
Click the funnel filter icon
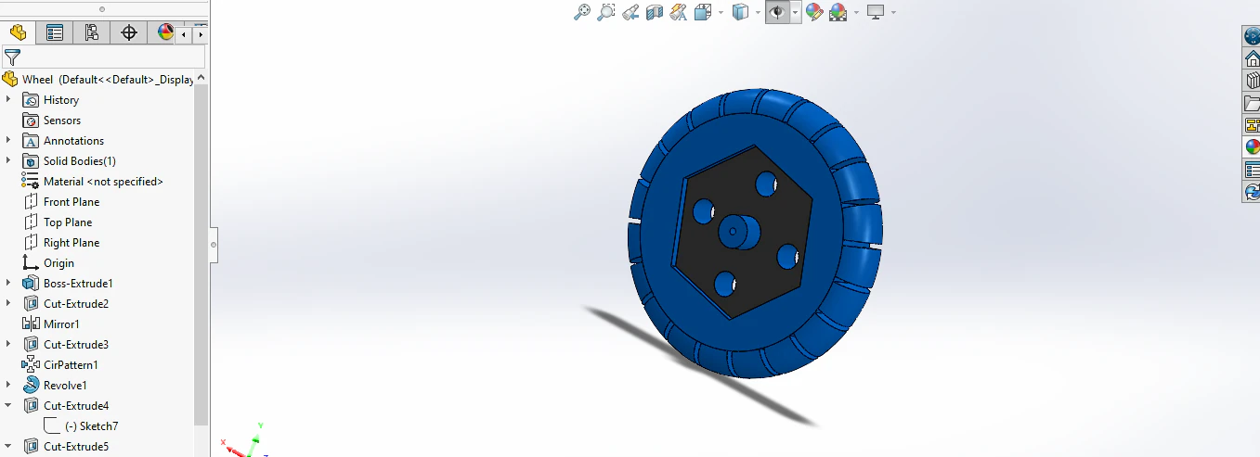[12, 57]
